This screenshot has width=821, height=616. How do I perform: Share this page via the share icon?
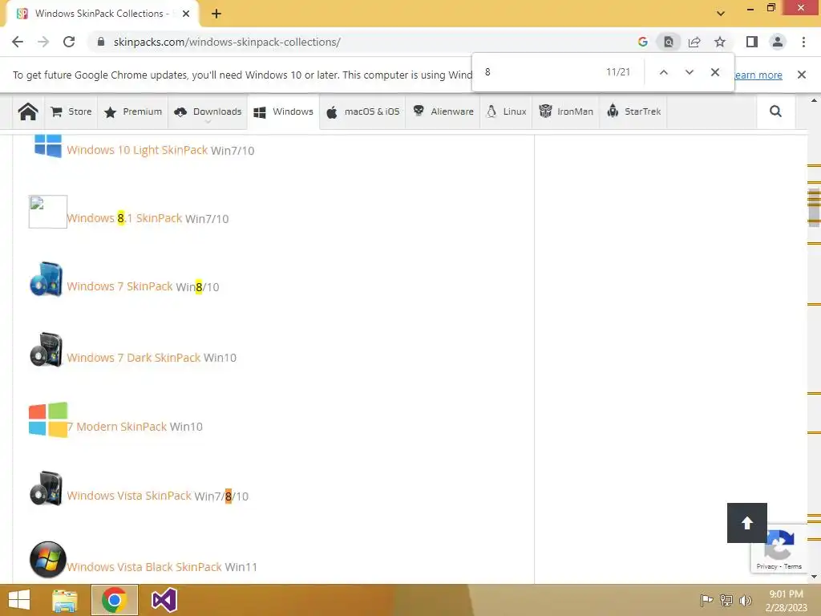pos(694,42)
